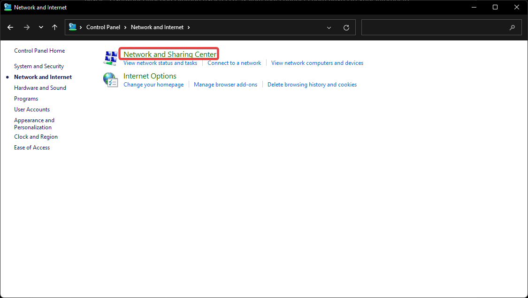528x298 pixels.
Task: Open Delete browsing history and cookies
Action: pos(312,84)
